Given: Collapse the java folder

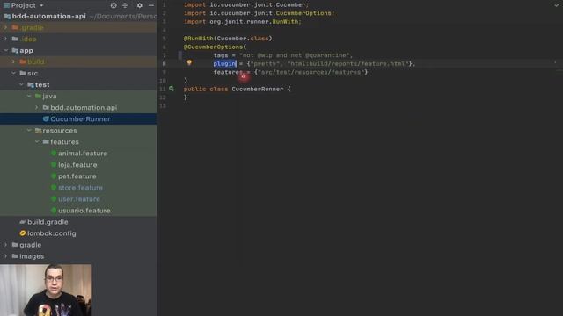Looking at the screenshot, I should pos(29,96).
